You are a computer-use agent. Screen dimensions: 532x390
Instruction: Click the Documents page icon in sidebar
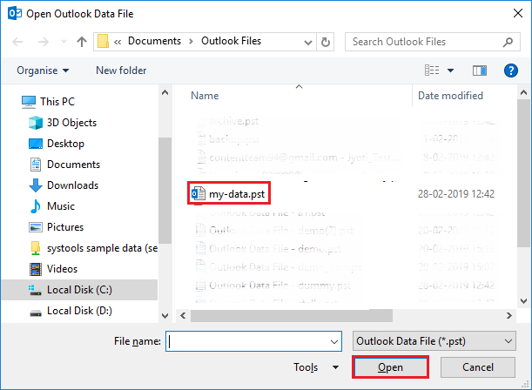point(36,165)
